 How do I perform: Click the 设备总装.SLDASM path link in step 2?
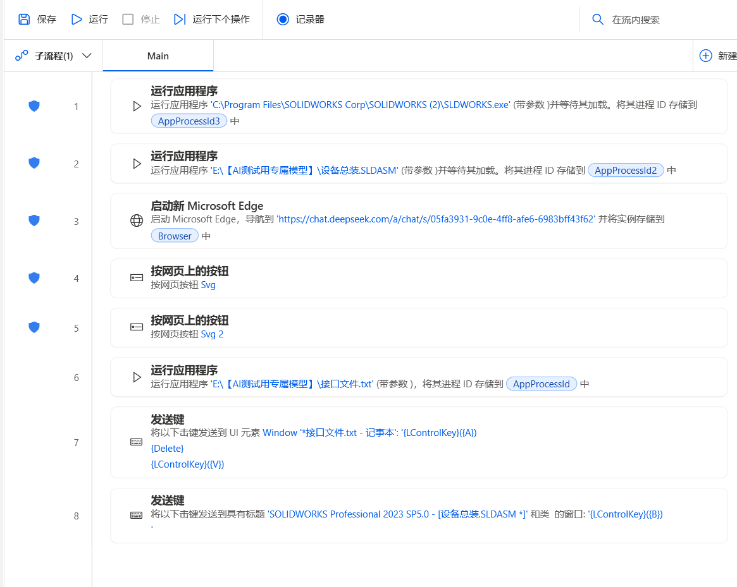(x=304, y=171)
